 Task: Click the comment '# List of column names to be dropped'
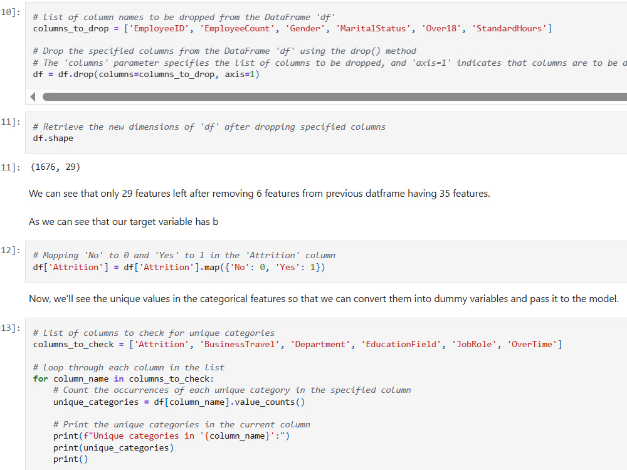coord(184,17)
